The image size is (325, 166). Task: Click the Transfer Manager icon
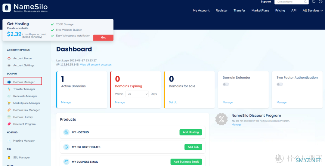tap(9, 89)
